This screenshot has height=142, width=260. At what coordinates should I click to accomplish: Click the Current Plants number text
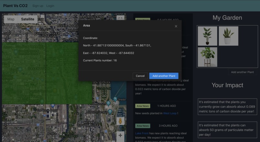coord(100,61)
